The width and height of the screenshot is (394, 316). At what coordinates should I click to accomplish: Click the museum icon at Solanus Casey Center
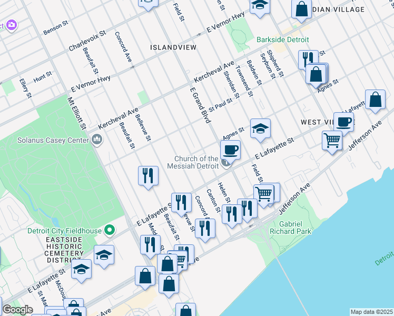point(96,140)
